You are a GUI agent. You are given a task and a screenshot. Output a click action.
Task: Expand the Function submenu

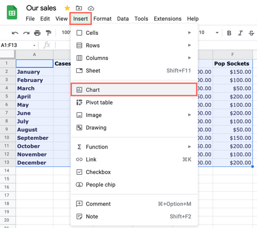[x=134, y=147]
